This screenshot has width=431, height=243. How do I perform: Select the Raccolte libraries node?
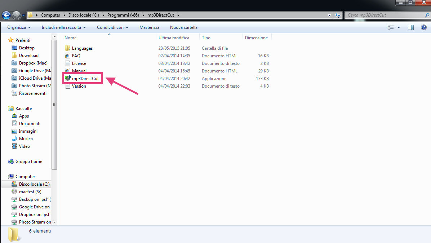(23, 108)
